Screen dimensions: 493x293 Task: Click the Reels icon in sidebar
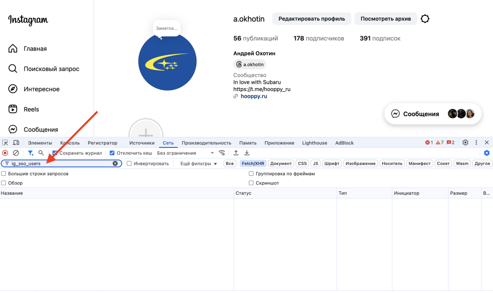coord(13,109)
